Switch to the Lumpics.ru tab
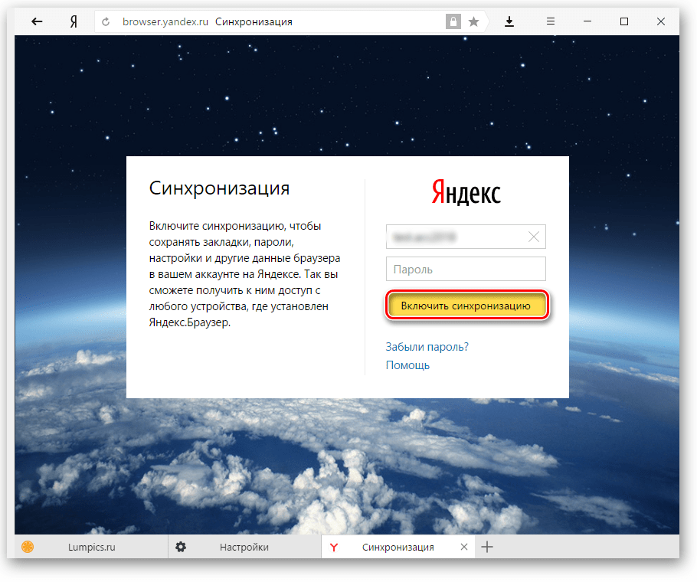This screenshot has width=697, height=582. pos(91,547)
